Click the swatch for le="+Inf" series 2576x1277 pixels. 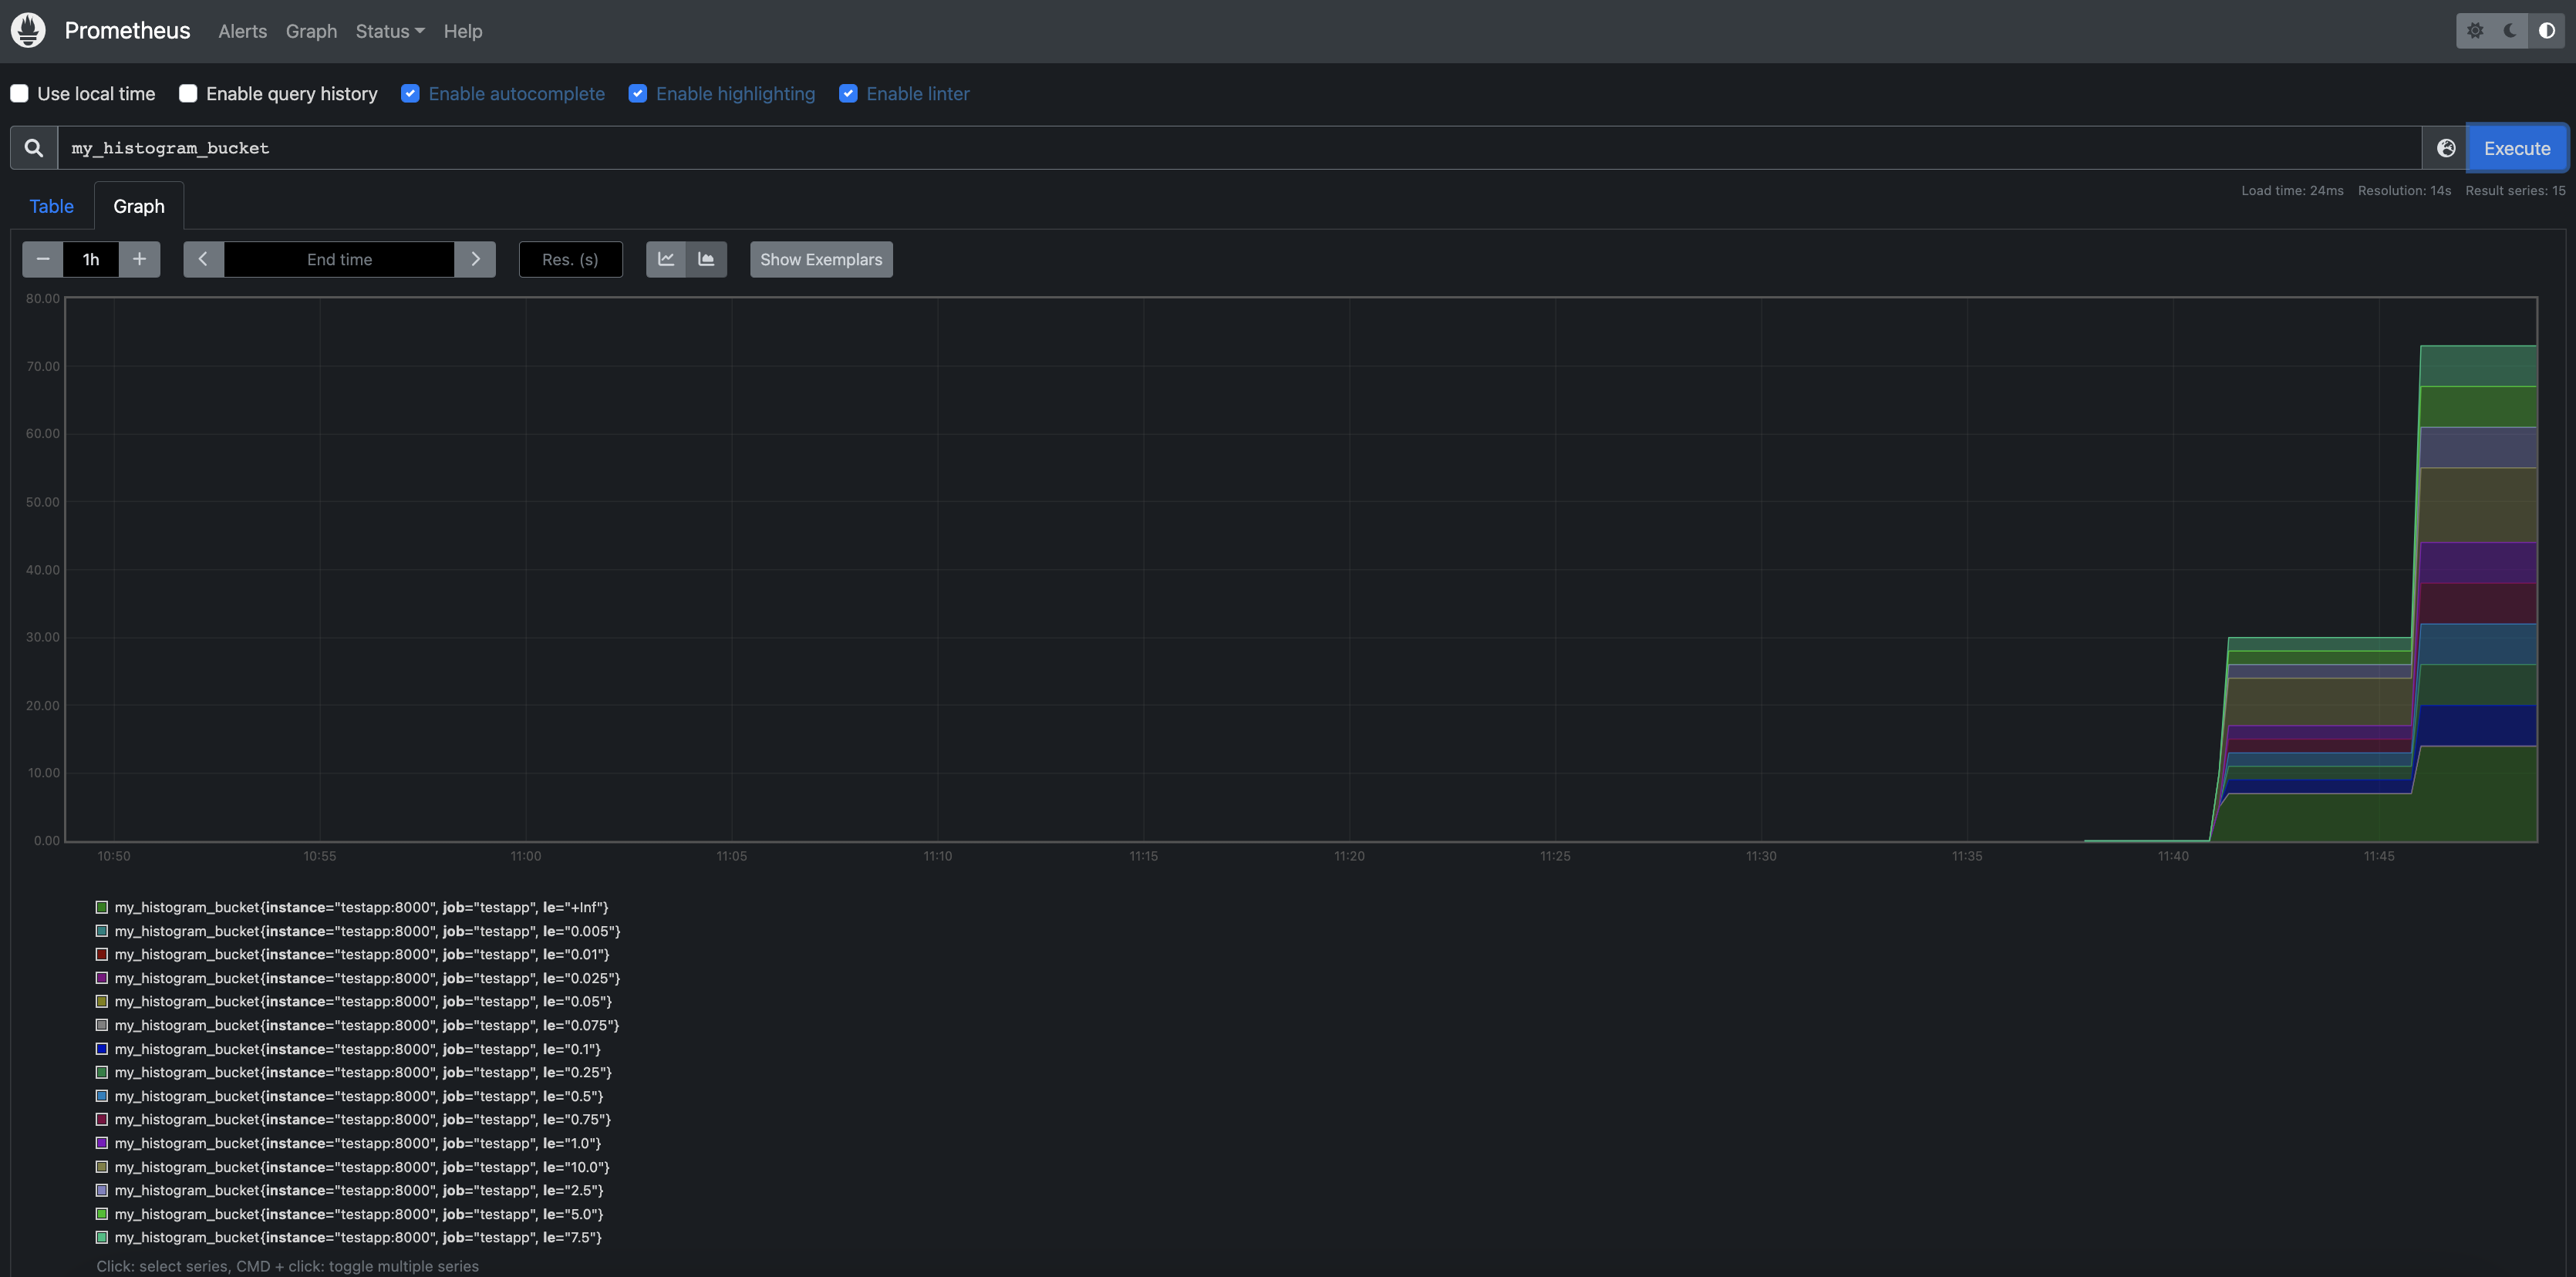102,907
